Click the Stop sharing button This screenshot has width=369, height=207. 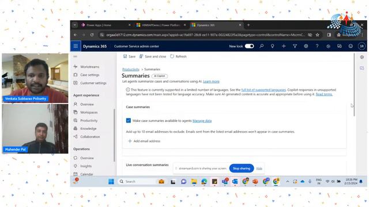pyautogui.click(x=242, y=168)
